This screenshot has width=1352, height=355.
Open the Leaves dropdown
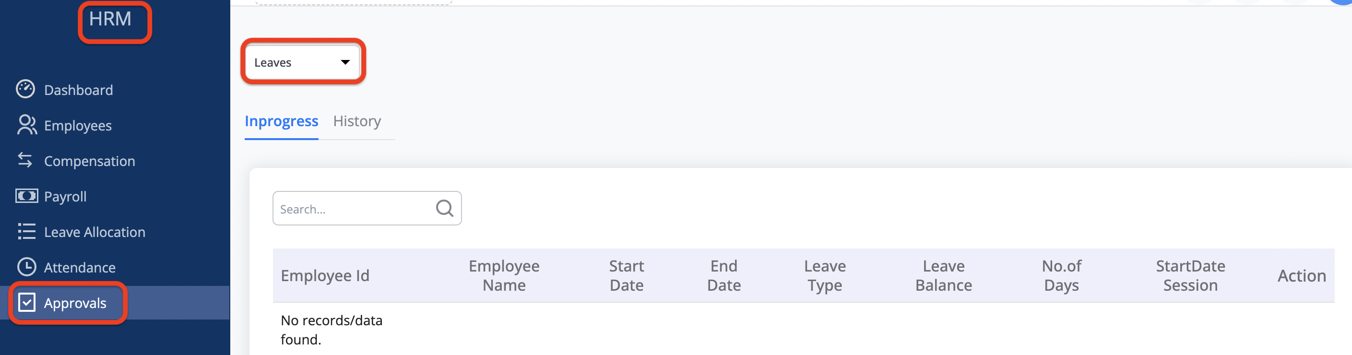point(302,62)
